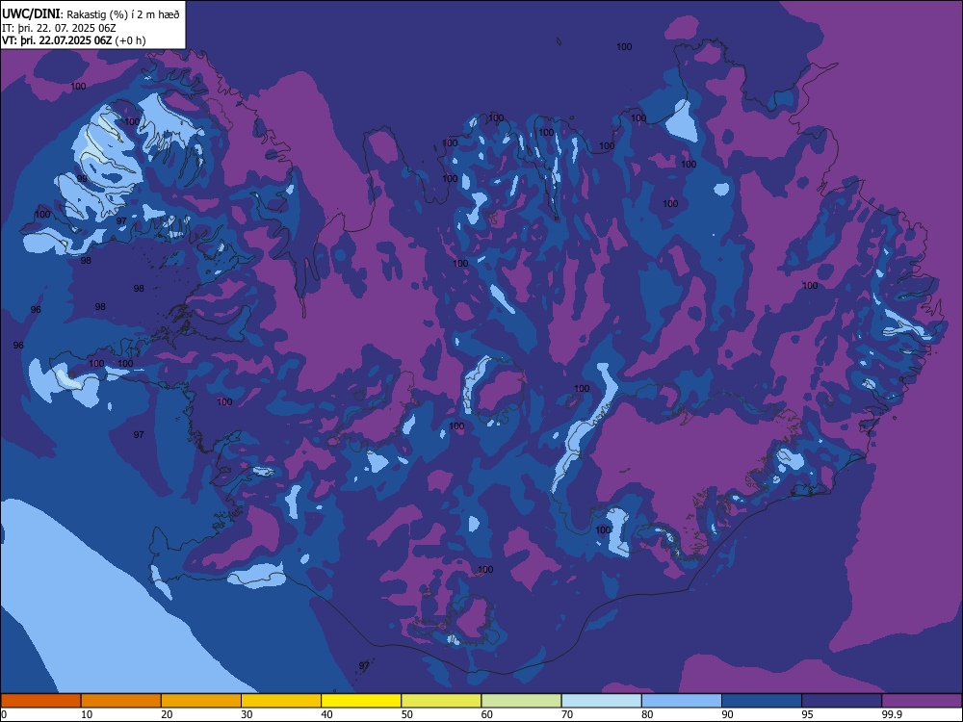Screen dimensions: 963x722
Task: Select the '80' legend tick label
Action: tap(647, 714)
